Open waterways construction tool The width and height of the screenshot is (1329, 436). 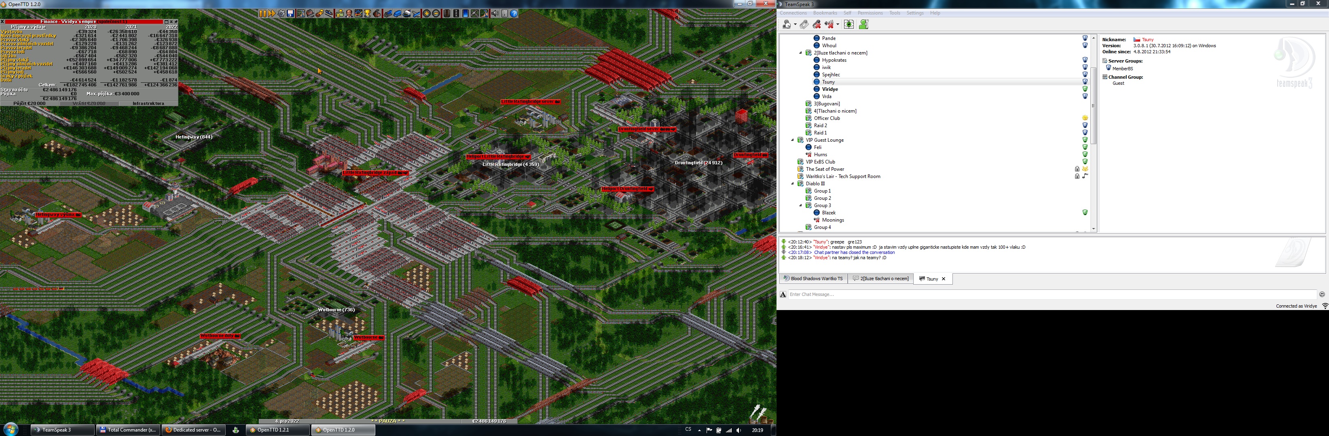pos(466,13)
